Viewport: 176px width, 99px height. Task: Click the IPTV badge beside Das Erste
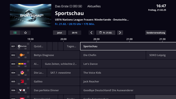(75, 6)
